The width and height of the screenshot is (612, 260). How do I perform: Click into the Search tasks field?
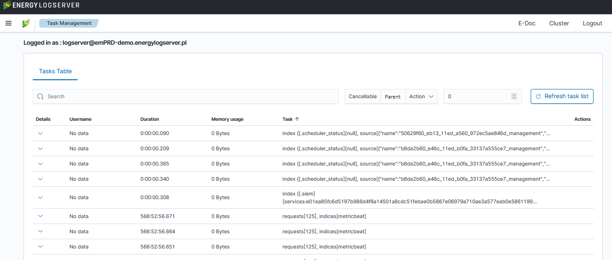[x=189, y=96]
